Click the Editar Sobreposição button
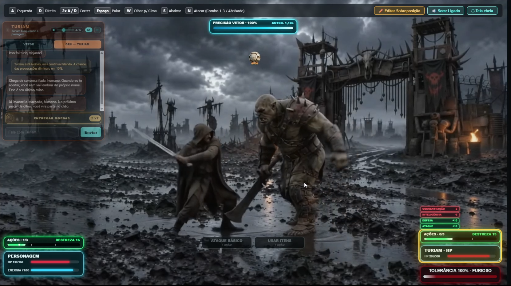This screenshot has height=286, width=511. 399,11
